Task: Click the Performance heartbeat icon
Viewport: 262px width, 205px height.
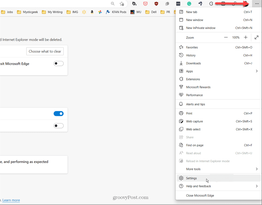Action: click(181, 95)
